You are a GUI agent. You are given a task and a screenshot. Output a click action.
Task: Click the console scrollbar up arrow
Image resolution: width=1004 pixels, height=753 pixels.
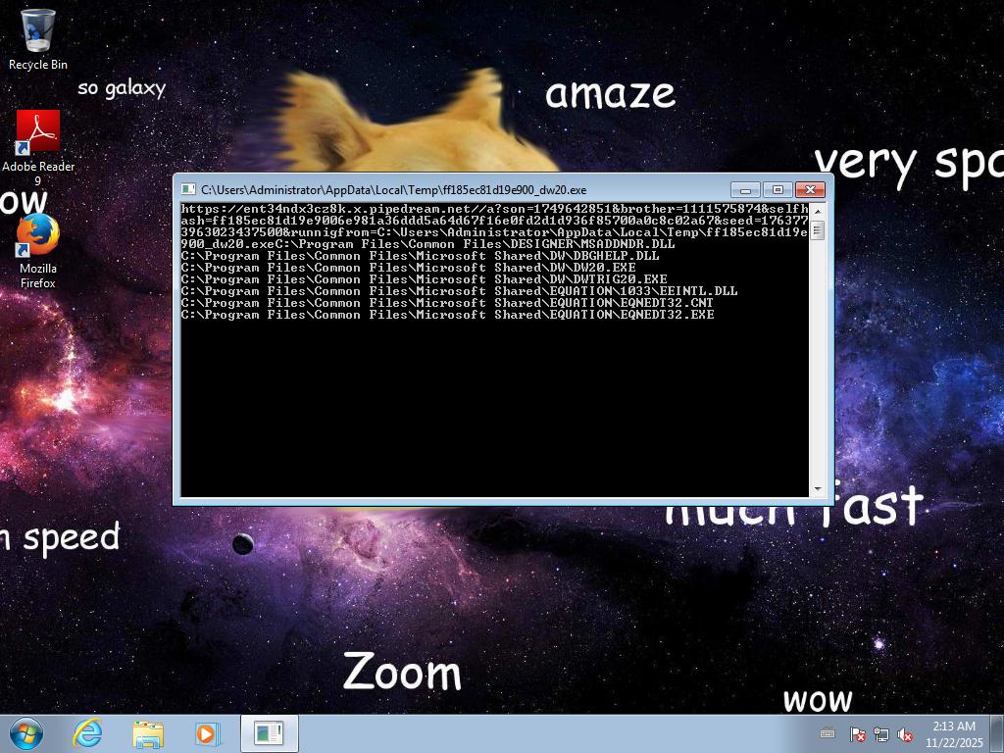[817, 210]
